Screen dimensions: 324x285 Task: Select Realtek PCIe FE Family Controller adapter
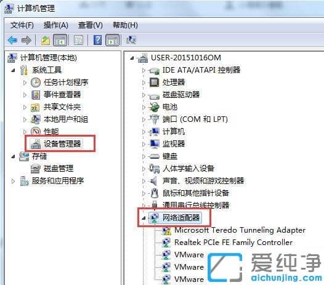click(233, 243)
